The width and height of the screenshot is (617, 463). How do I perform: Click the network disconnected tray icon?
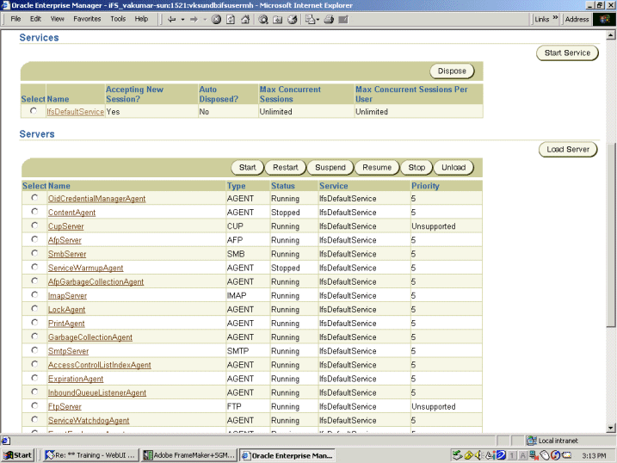click(534, 455)
